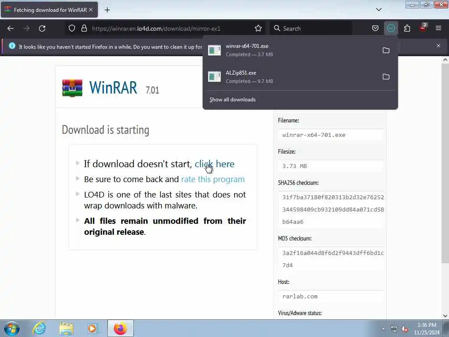Bookmark this page with the star
This screenshot has height=337, width=449.
click(x=258, y=28)
